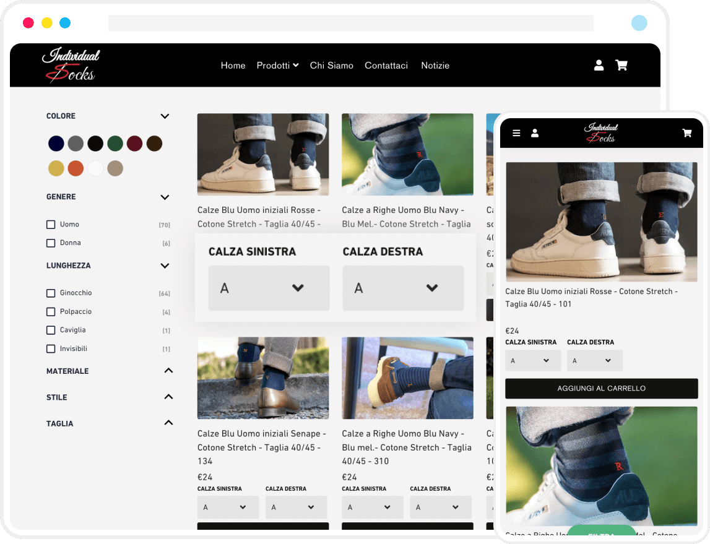Screen dimensions: 710x544
Task: Open the Prodotti dropdown menu
Action: [x=277, y=65]
